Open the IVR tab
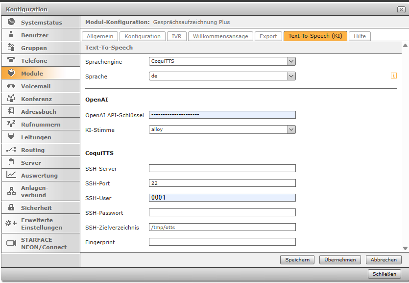This screenshot has height=283, width=409. pos(176,36)
